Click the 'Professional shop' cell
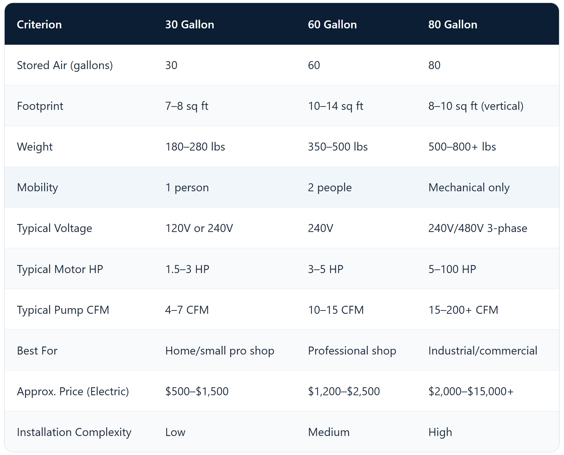Screen dimensions: 564x455 click(x=352, y=351)
